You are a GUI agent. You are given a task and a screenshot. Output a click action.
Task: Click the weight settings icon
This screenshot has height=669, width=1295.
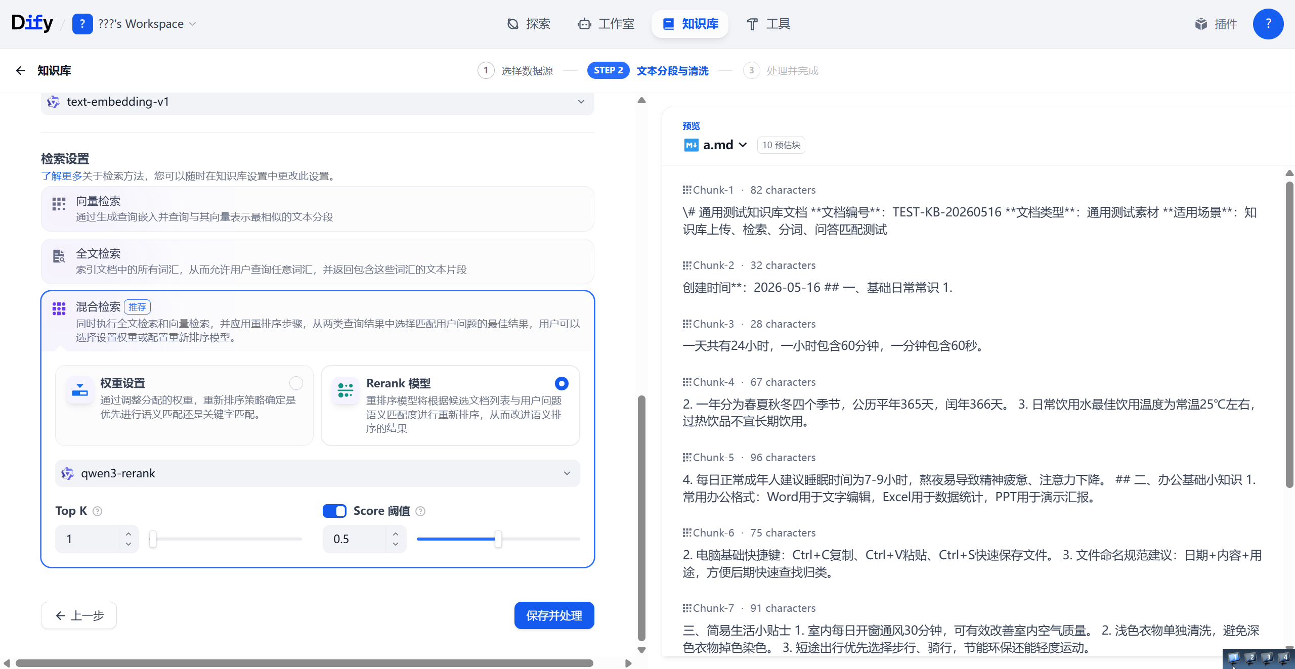[x=80, y=390]
